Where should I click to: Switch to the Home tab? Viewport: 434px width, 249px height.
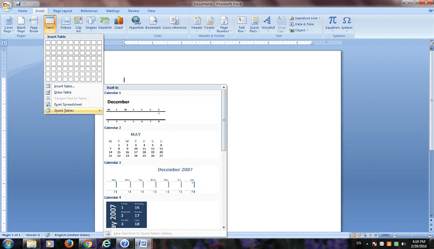tap(22, 11)
